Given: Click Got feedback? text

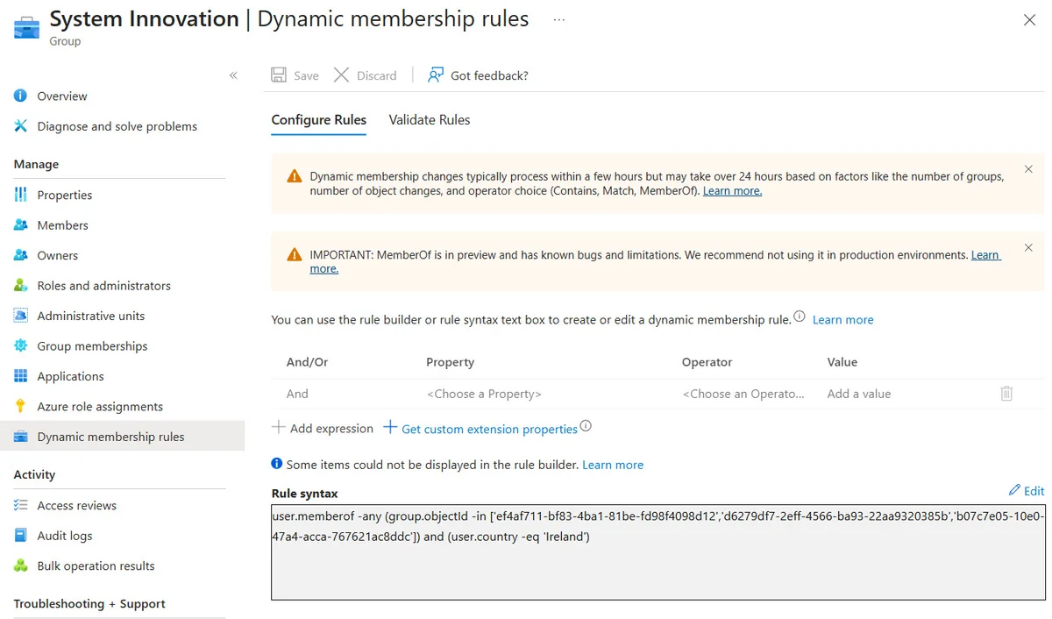Looking at the screenshot, I should click(x=489, y=75).
